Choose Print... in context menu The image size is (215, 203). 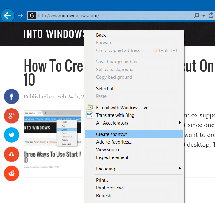[134, 180]
